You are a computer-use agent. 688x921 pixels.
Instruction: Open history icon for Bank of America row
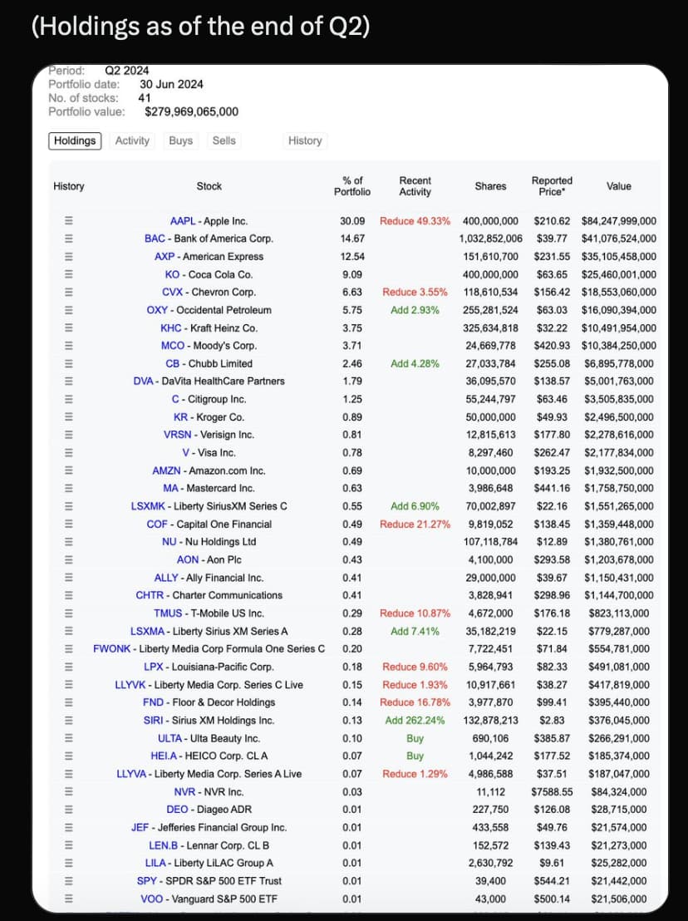[x=69, y=239]
